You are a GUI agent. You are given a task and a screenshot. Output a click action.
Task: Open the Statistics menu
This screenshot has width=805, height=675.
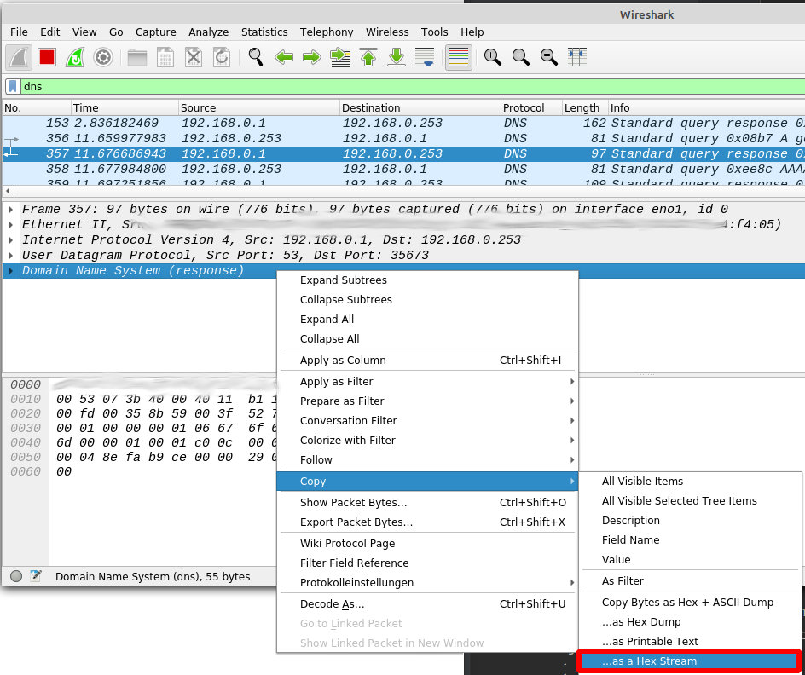(x=264, y=32)
